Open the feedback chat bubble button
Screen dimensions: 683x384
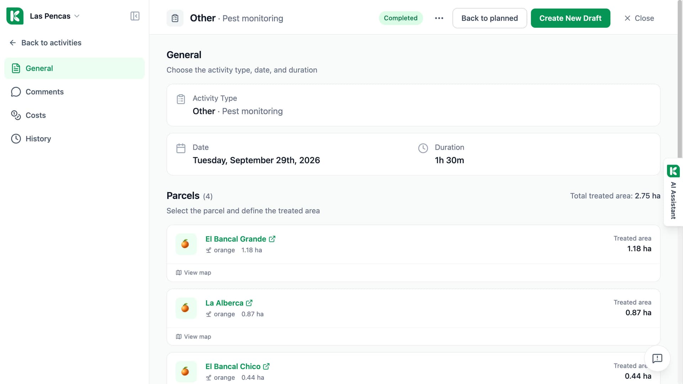click(657, 358)
